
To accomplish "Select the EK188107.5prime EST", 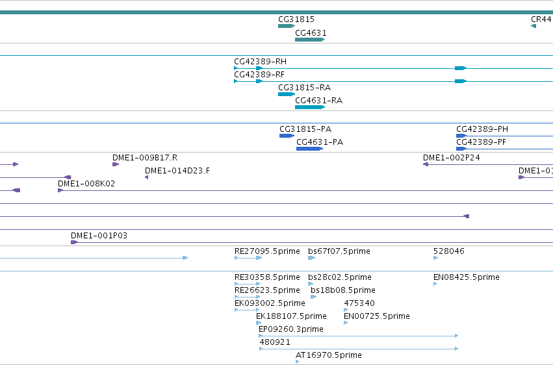I will point(259,323).
